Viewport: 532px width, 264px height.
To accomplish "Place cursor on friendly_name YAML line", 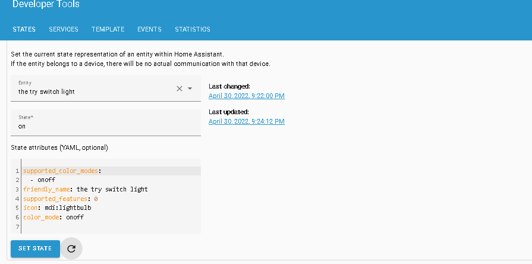I will click(x=85, y=189).
